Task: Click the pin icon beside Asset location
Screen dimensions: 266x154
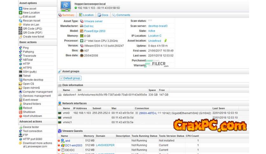Action: coord(165,41)
